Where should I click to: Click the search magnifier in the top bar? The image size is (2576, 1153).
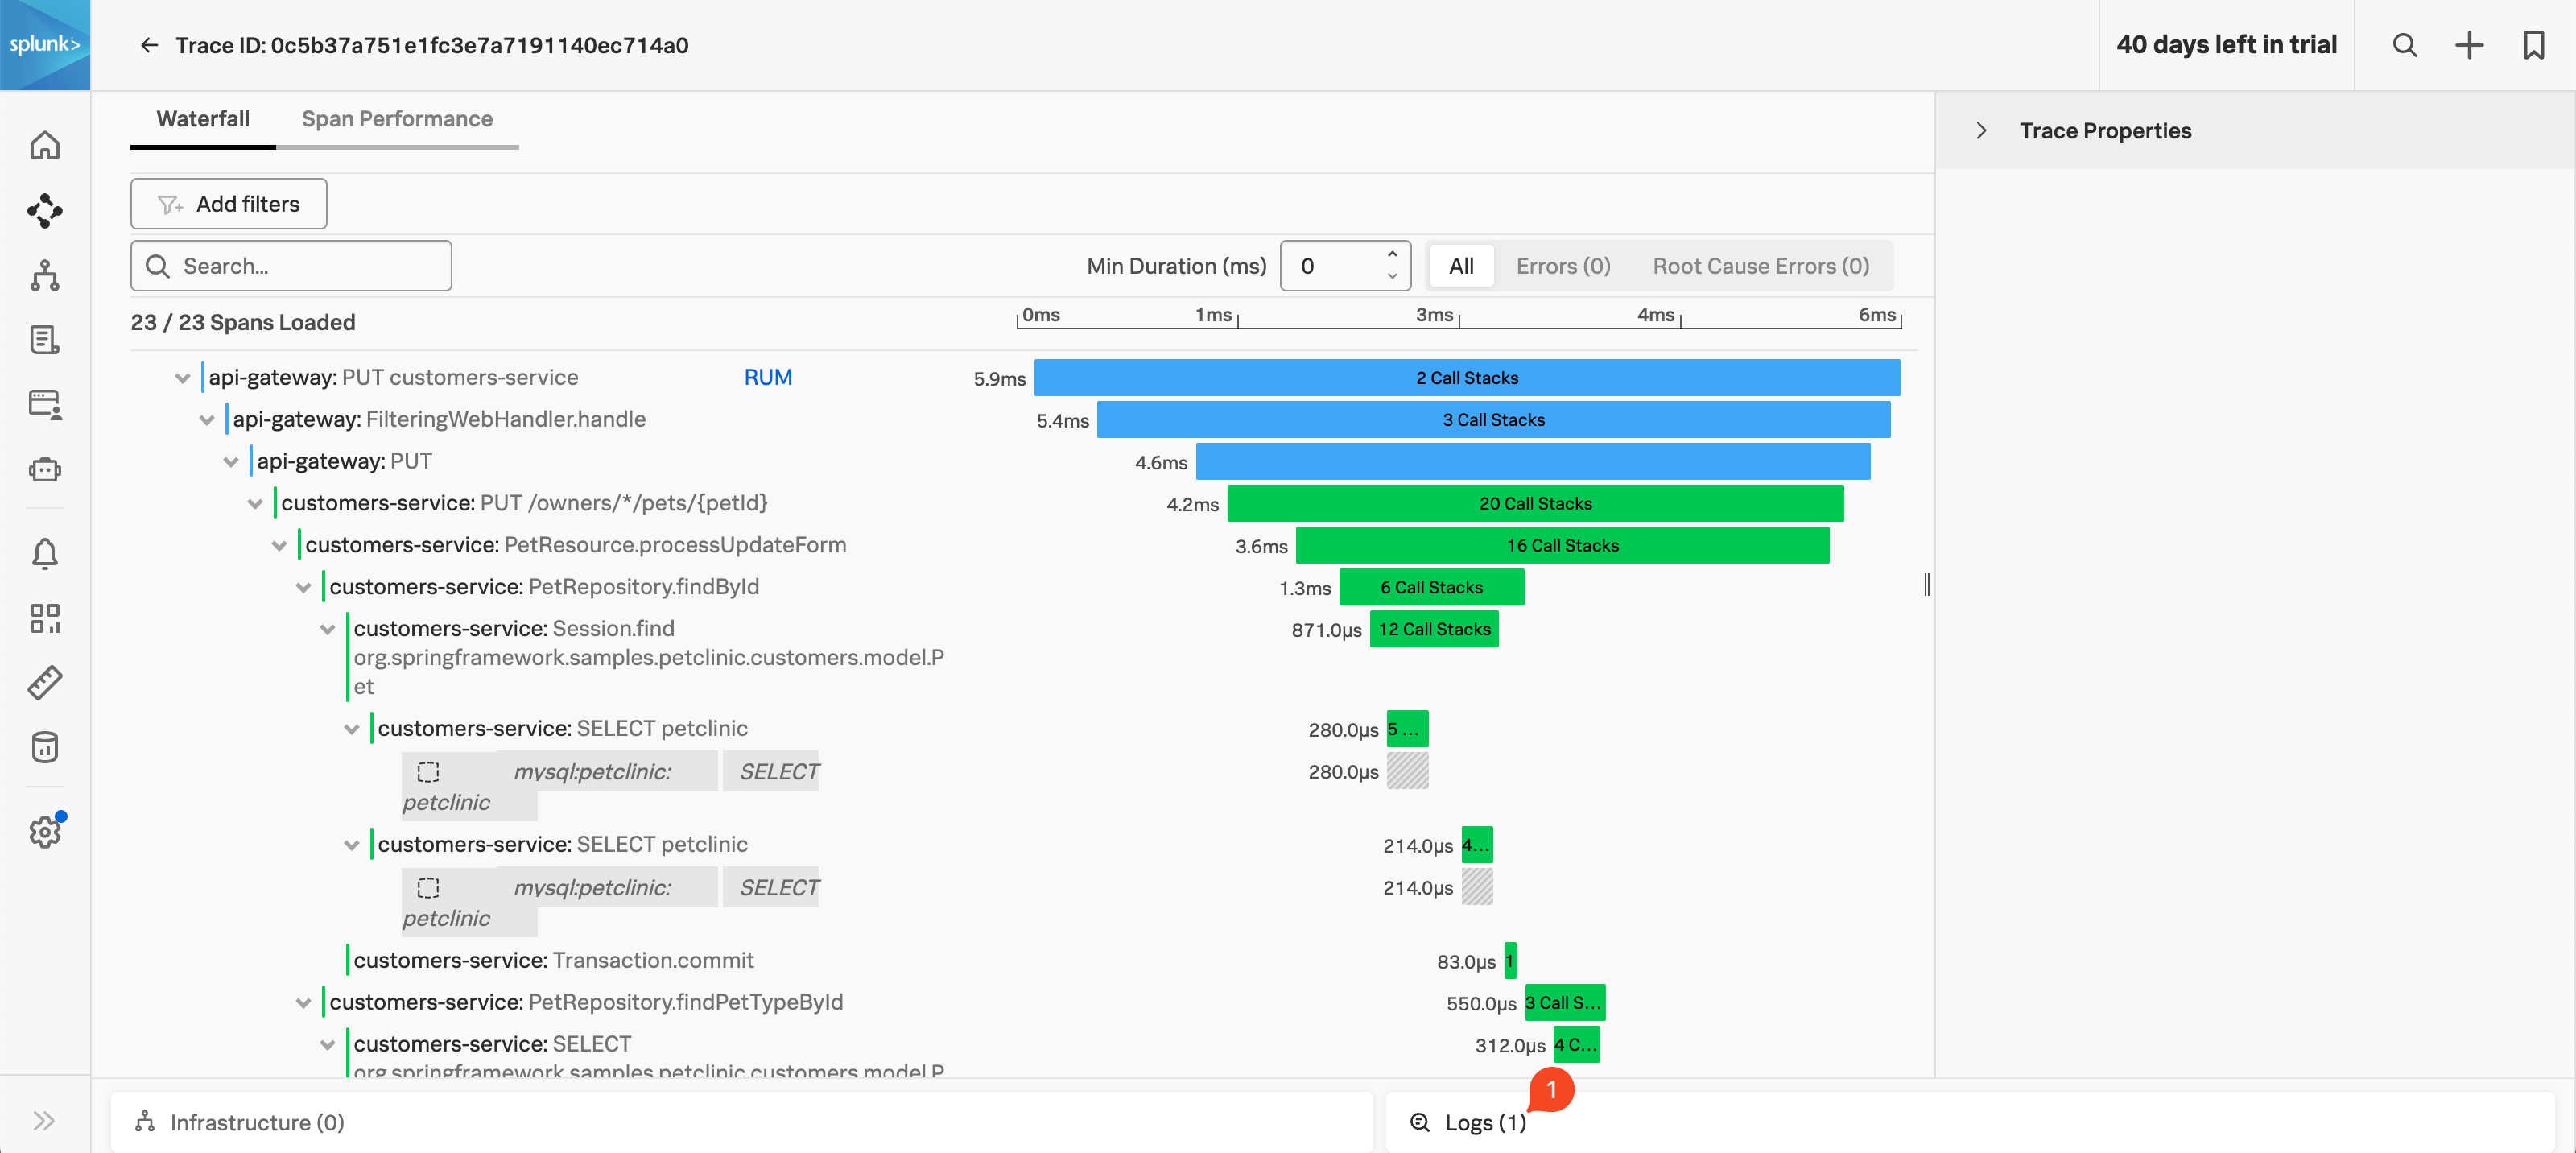[x=2405, y=45]
